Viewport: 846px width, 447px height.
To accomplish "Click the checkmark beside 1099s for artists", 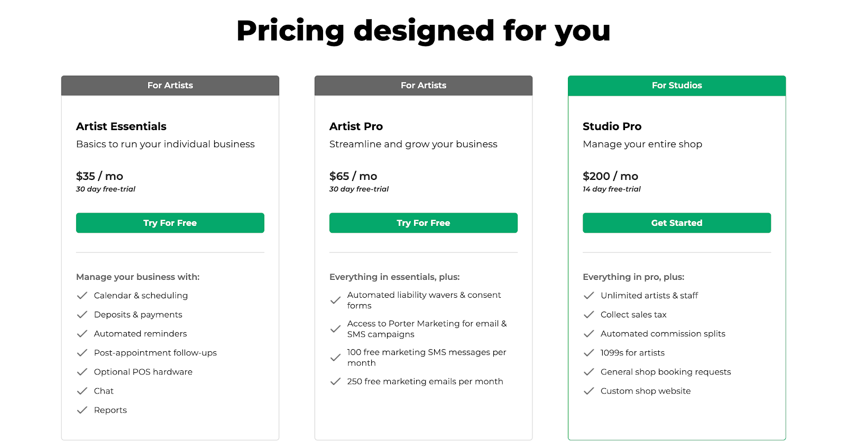I will tap(588, 352).
